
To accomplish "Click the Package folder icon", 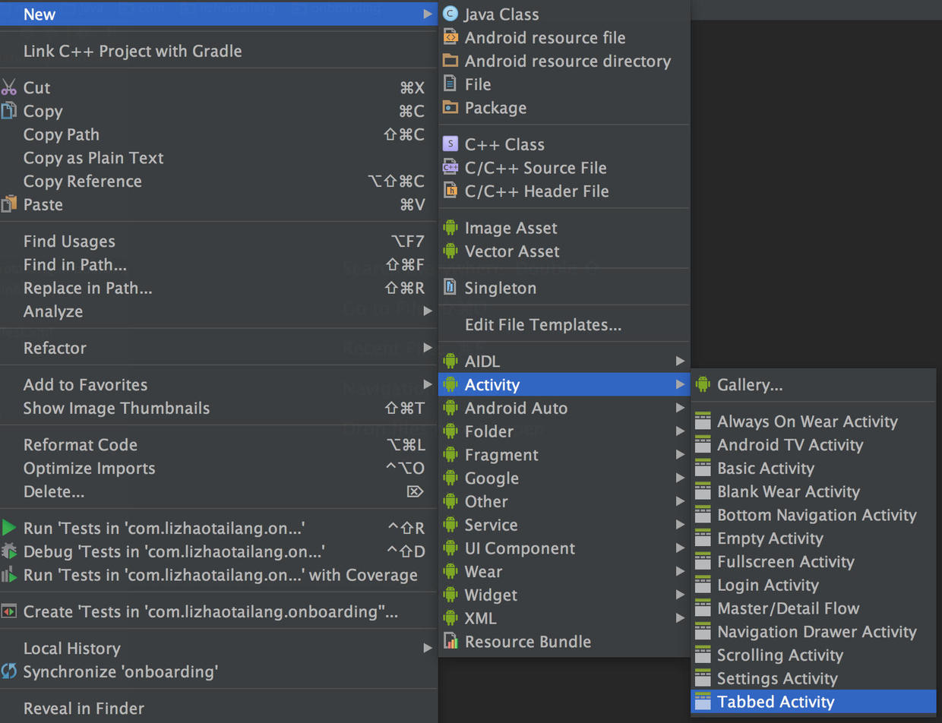I will coord(450,108).
